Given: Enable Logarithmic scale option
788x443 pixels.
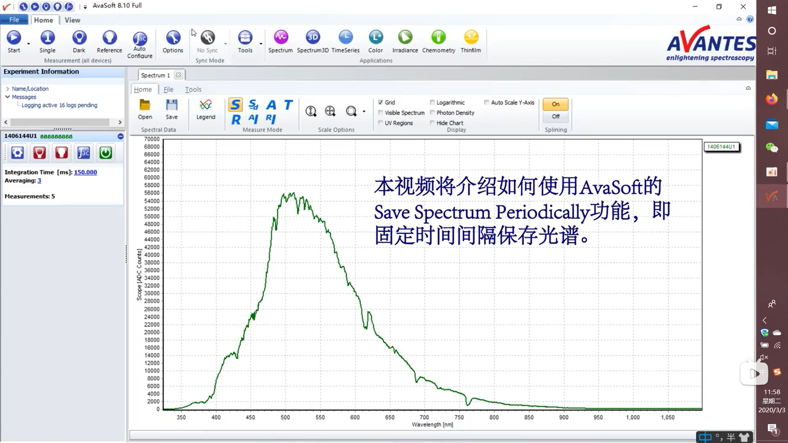Looking at the screenshot, I should pyautogui.click(x=433, y=102).
